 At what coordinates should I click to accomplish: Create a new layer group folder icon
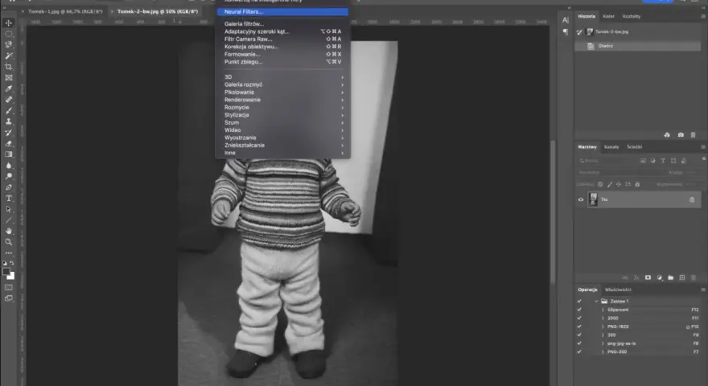[670, 277]
